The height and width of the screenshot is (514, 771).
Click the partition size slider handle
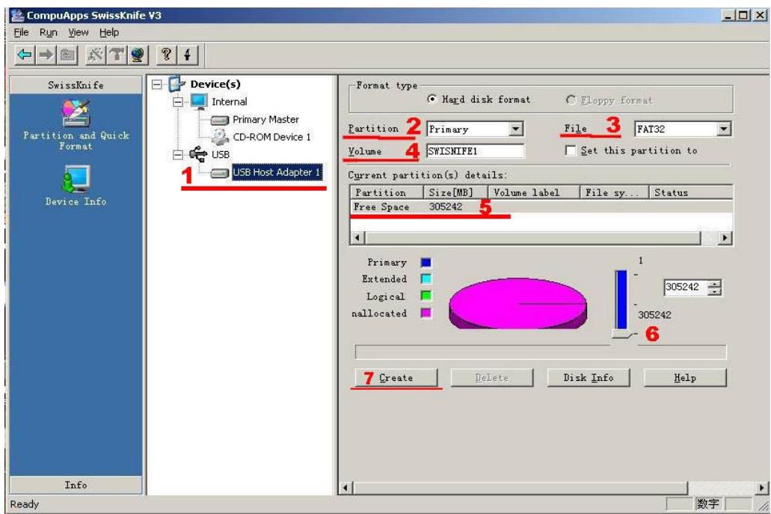click(x=622, y=334)
